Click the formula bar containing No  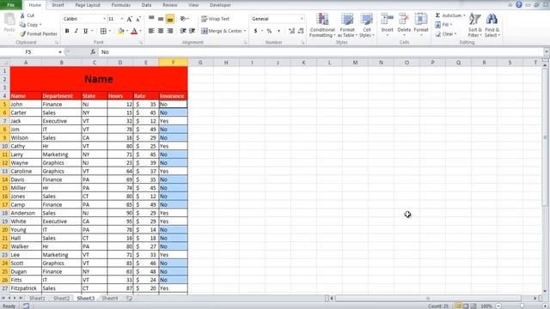tap(321, 51)
